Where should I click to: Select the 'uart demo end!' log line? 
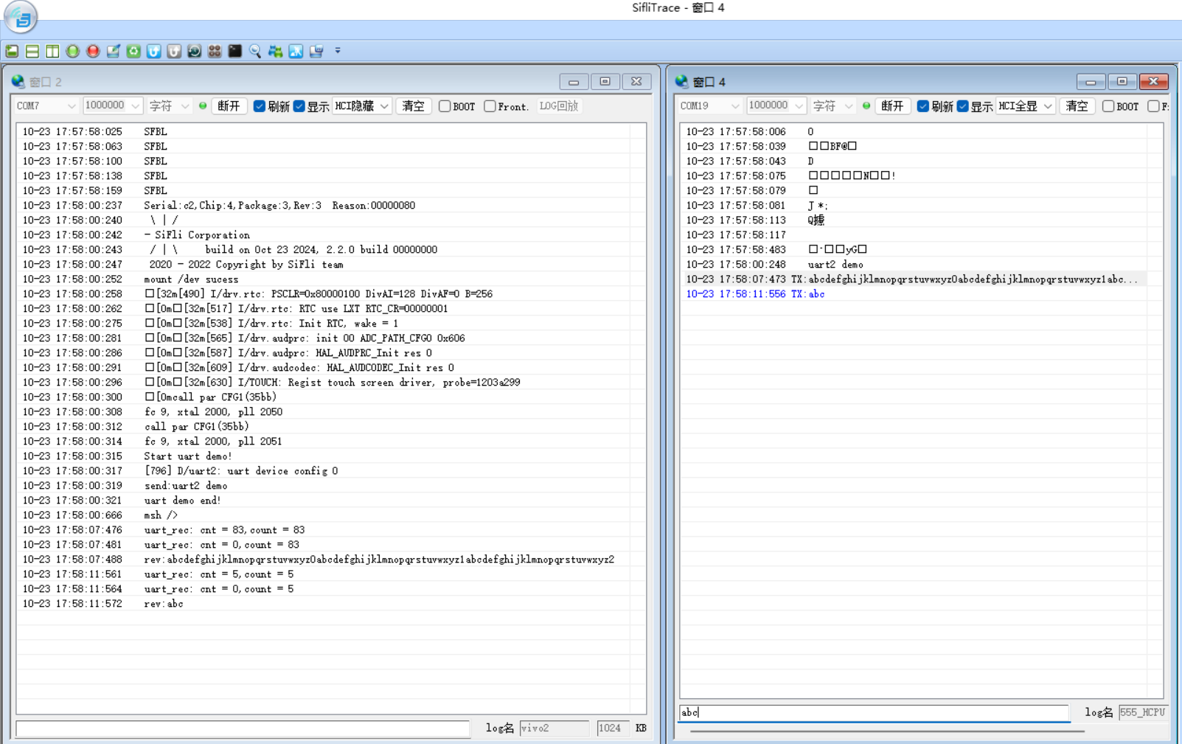(x=323, y=501)
